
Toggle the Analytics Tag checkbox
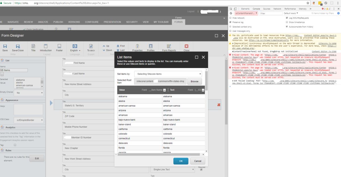click(15, 145)
